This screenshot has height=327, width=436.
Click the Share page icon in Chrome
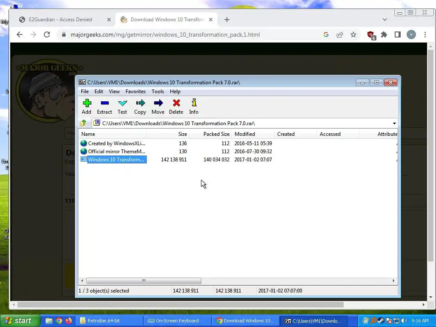(x=340, y=34)
